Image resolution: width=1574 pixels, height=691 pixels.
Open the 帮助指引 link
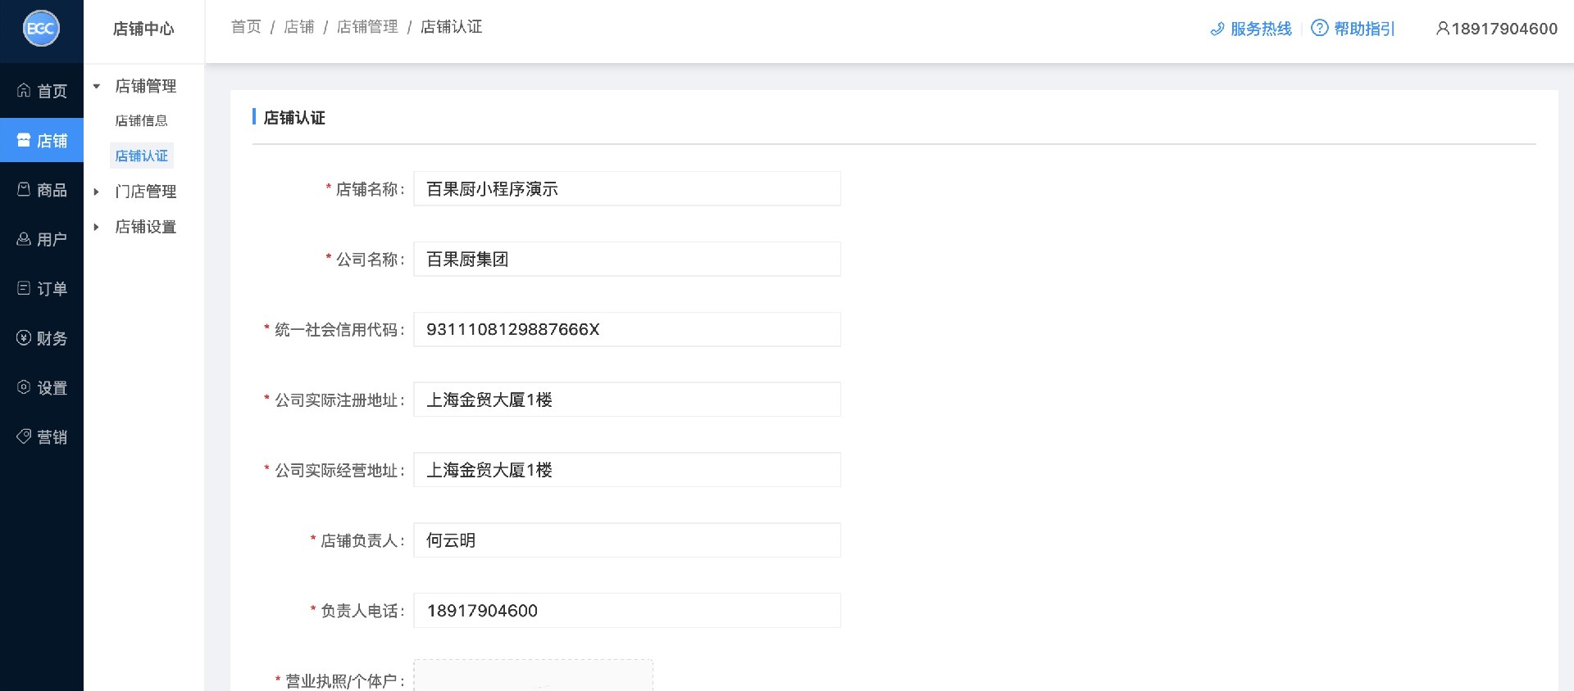pyautogui.click(x=1364, y=29)
